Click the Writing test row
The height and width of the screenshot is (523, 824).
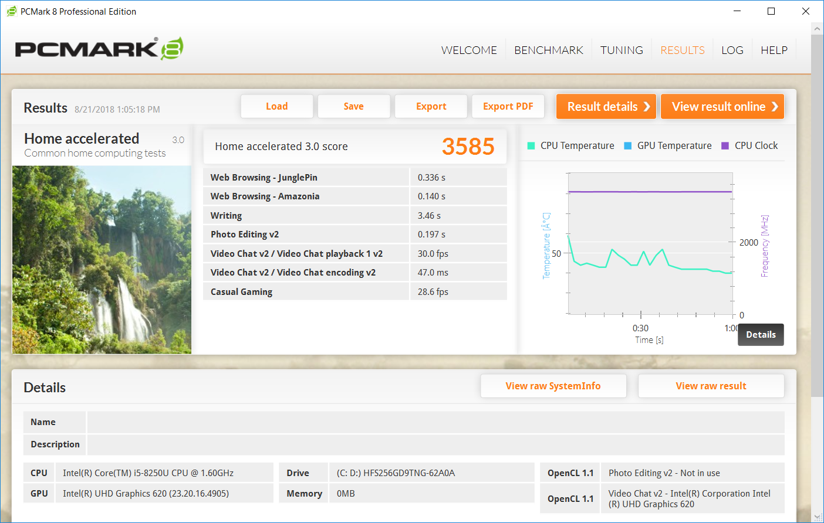pyautogui.click(x=355, y=216)
